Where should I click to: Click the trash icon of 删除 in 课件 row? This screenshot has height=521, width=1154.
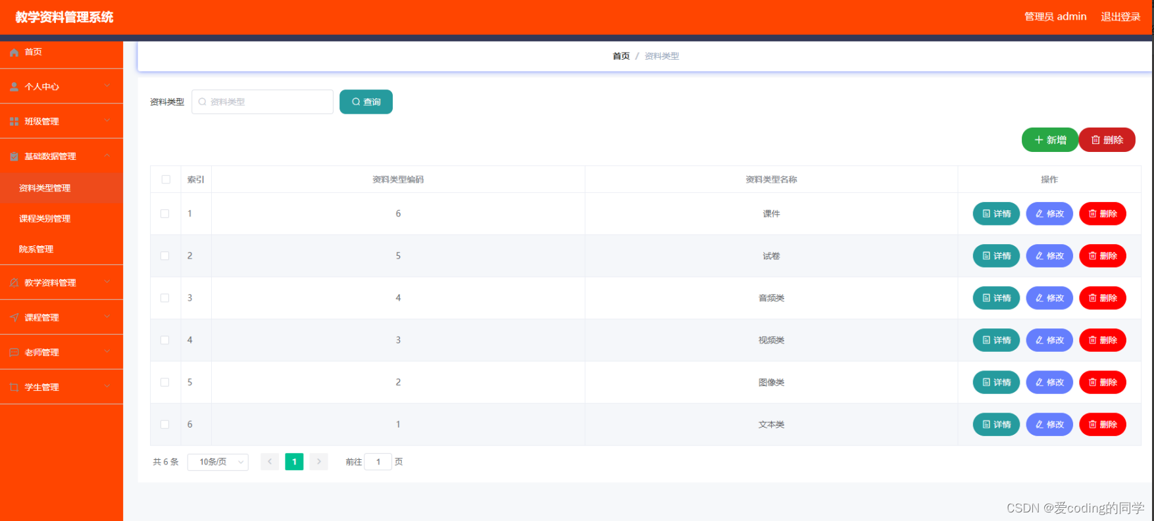pyautogui.click(x=1093, y=214)
